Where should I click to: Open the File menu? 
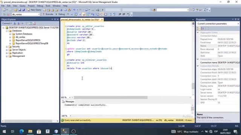[3, 6]
